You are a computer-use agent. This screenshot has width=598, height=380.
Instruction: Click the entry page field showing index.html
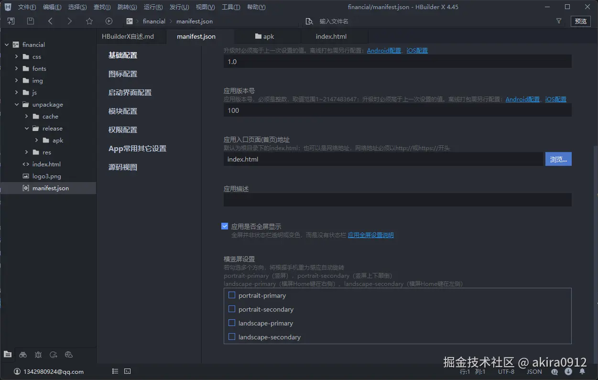pos(383,159)
